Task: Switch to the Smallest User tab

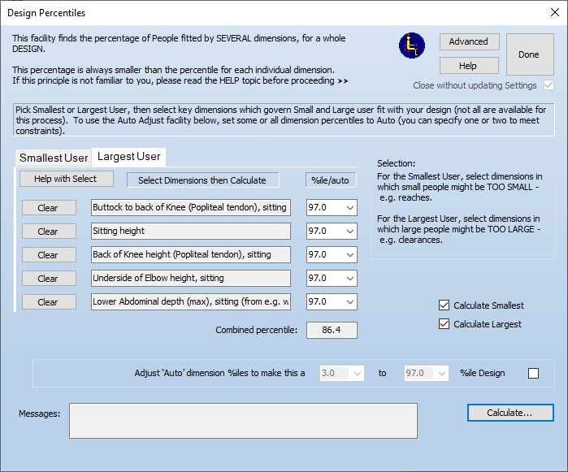Action: [x=54, y=158]
